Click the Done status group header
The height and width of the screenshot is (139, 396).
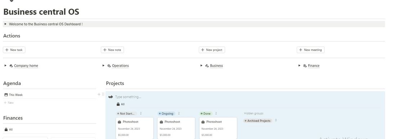click(x=206, y=113)
